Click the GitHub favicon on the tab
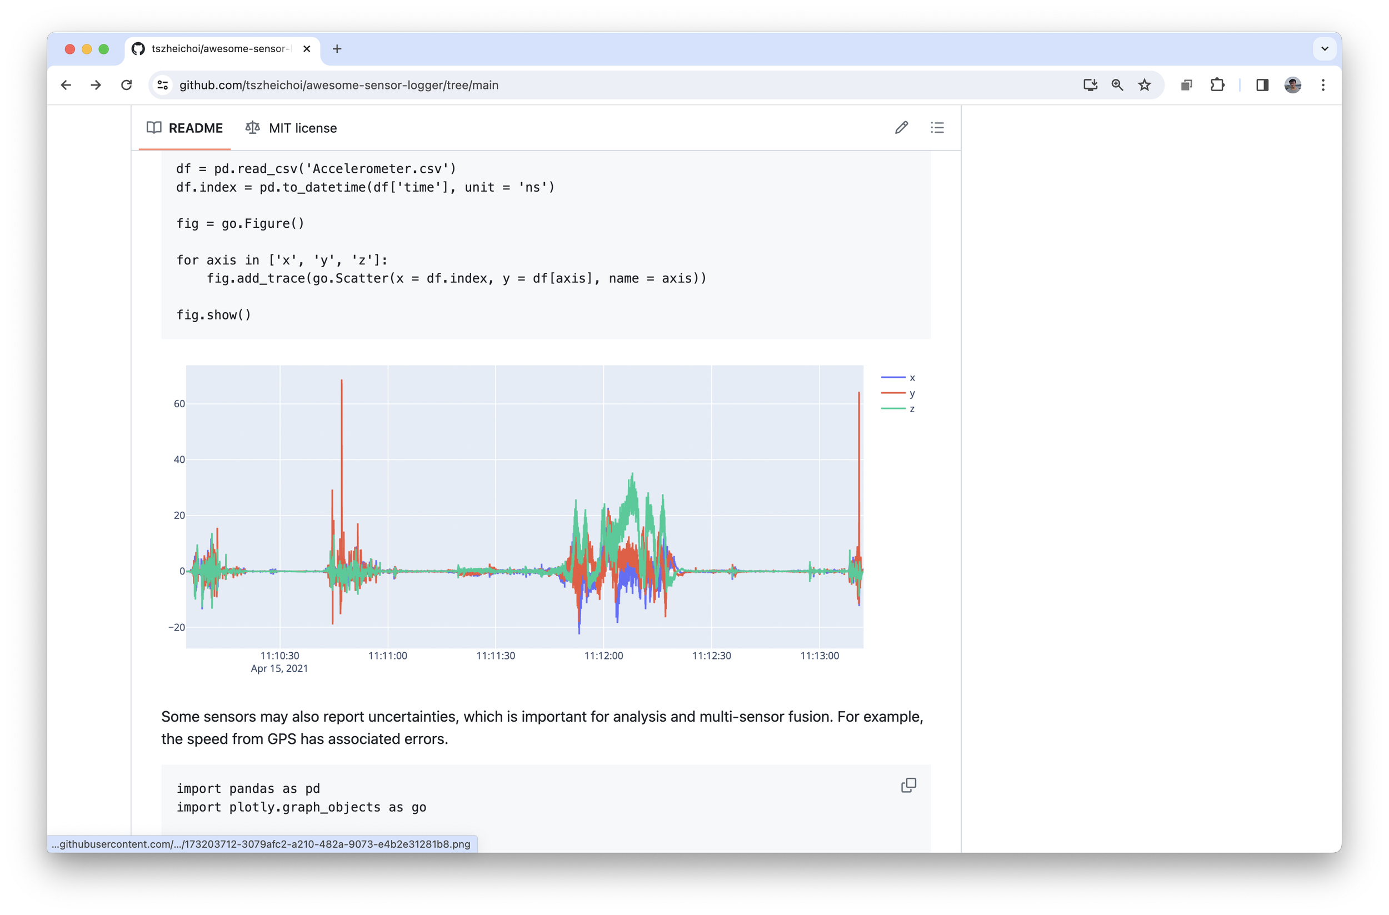This screenshot has height=915, width=1389. [x=138, y=49]
